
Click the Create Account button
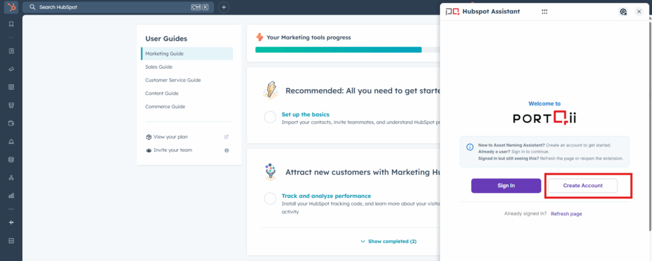pos(582,185)
